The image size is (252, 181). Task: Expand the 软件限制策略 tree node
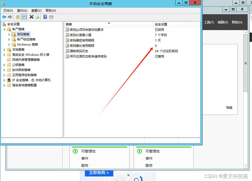(5, 70)
